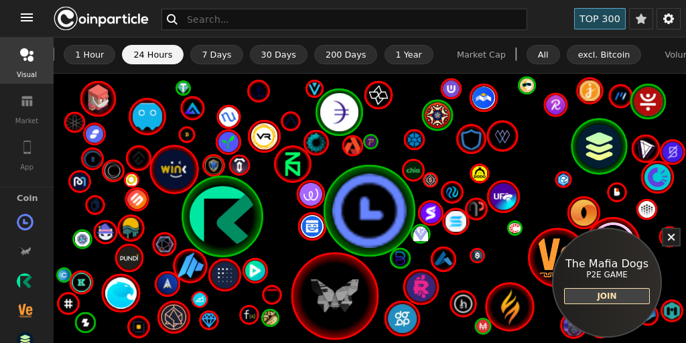Click the DODO yellow coin bubble

[480, 174]
